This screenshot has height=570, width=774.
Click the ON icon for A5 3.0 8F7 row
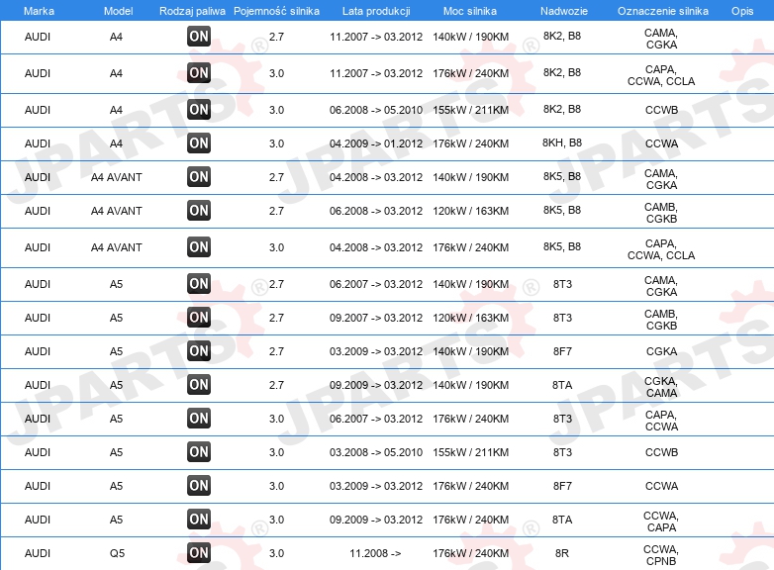[x=199, y=486]
